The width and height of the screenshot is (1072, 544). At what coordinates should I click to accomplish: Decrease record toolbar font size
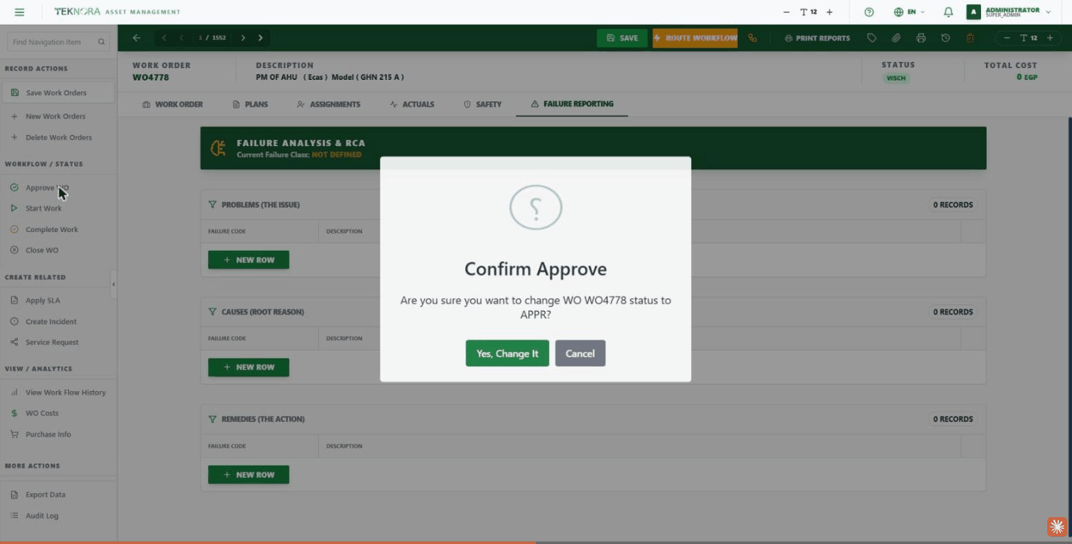tap(1007, 38)
